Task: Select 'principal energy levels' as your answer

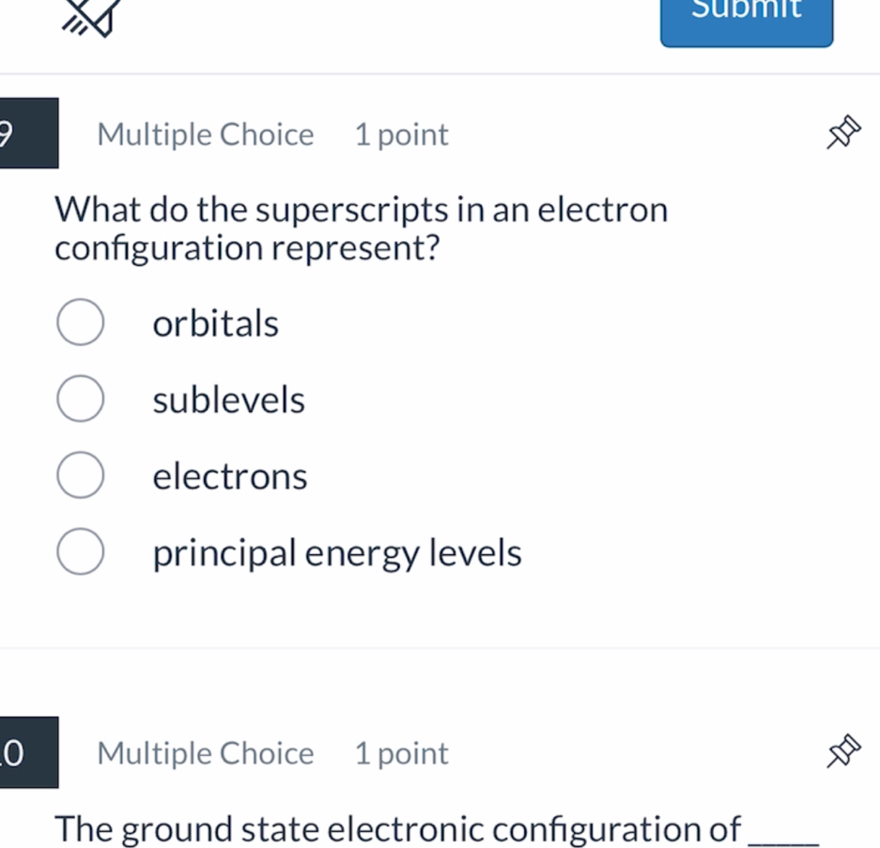Action: coord(81,551)
